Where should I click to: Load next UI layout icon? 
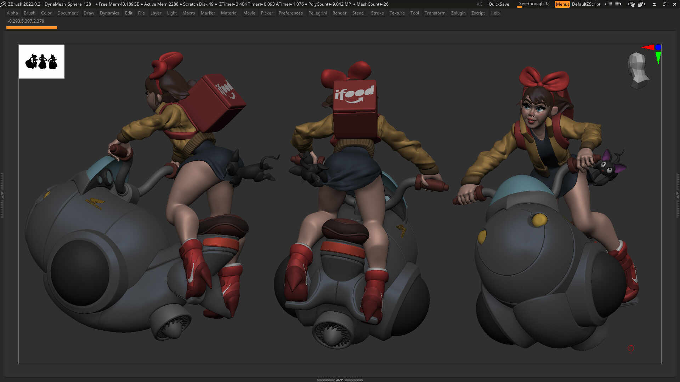(641, 4)
